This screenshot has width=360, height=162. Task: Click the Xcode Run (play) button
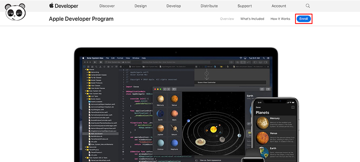95,62
